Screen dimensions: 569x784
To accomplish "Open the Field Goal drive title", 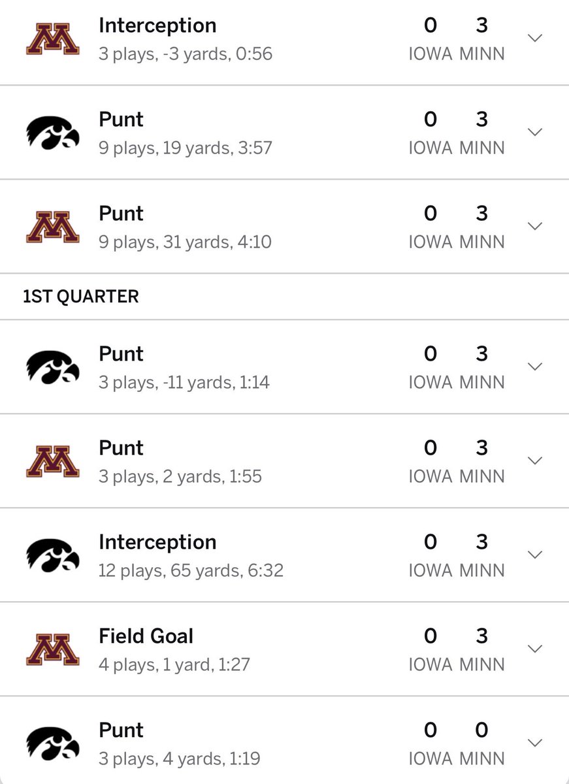I will pos(146,636).
